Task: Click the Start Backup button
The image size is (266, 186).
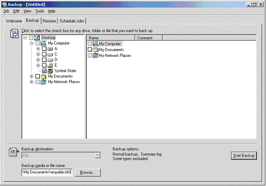Action: [x=244, y=156]
